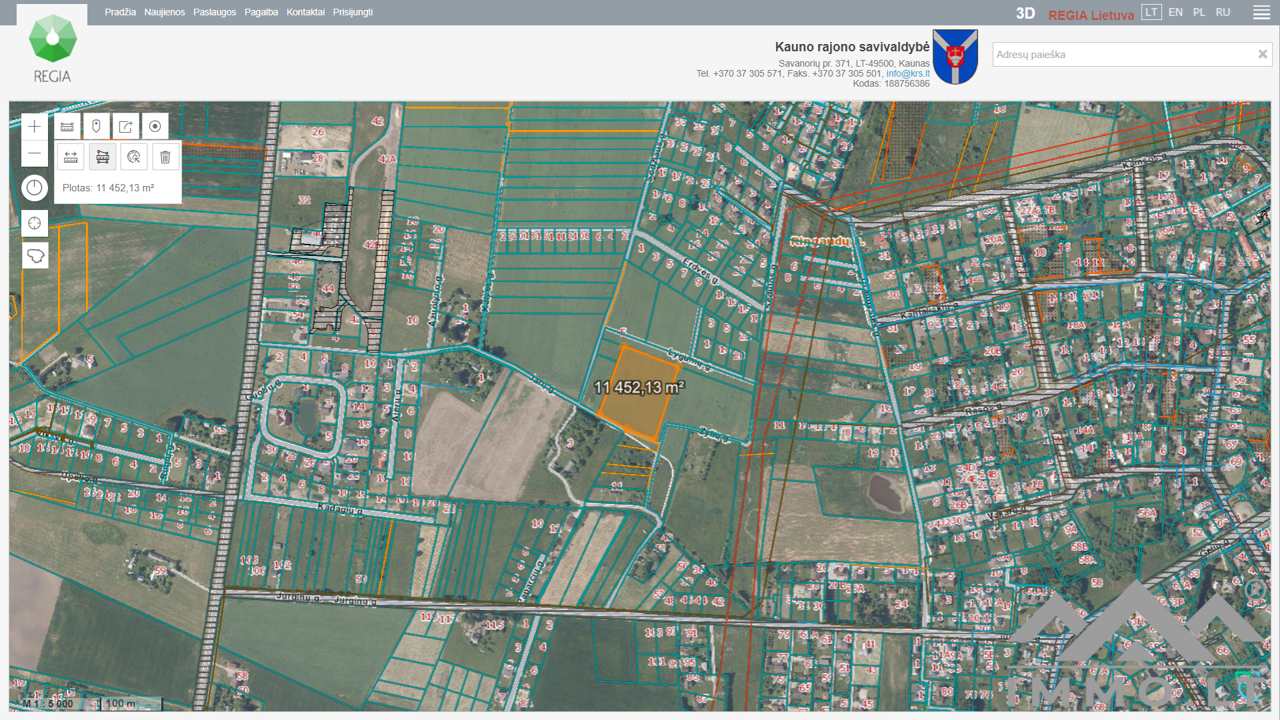This screenshot has height=720, width=1280.
Task: Switch the language to EN
Action: pyautogui.click(x=1175, y=13)
